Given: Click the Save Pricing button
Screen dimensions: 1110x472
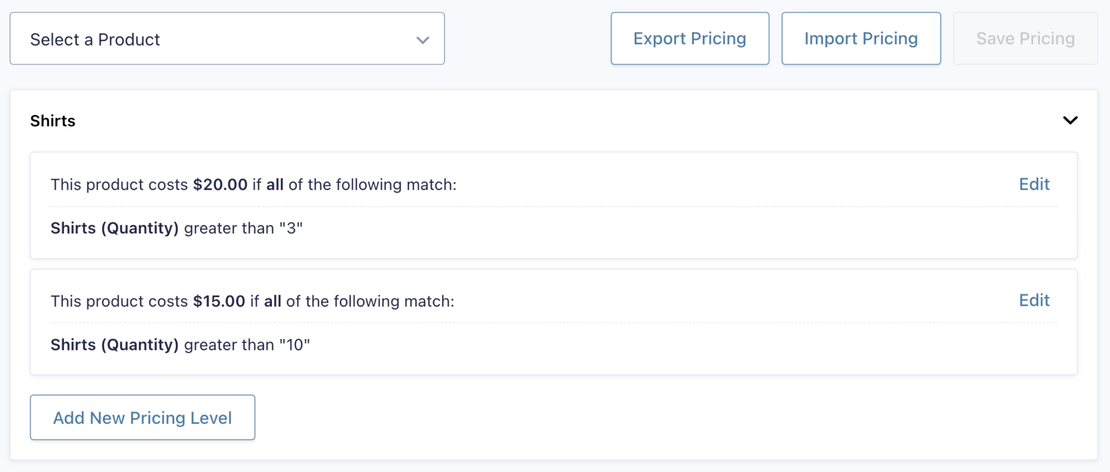Looking at the screenshot, I should coord(1025,39).
